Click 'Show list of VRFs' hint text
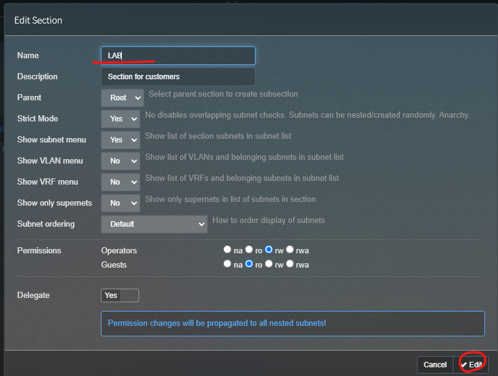 click(242, 178)
